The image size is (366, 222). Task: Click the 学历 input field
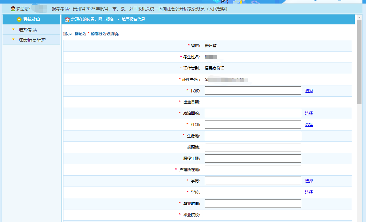[253, 181]
